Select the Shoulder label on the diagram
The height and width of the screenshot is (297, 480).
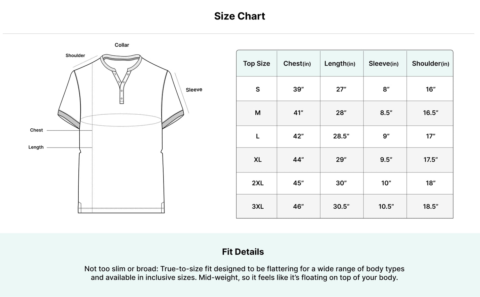[x=75, y=55]
